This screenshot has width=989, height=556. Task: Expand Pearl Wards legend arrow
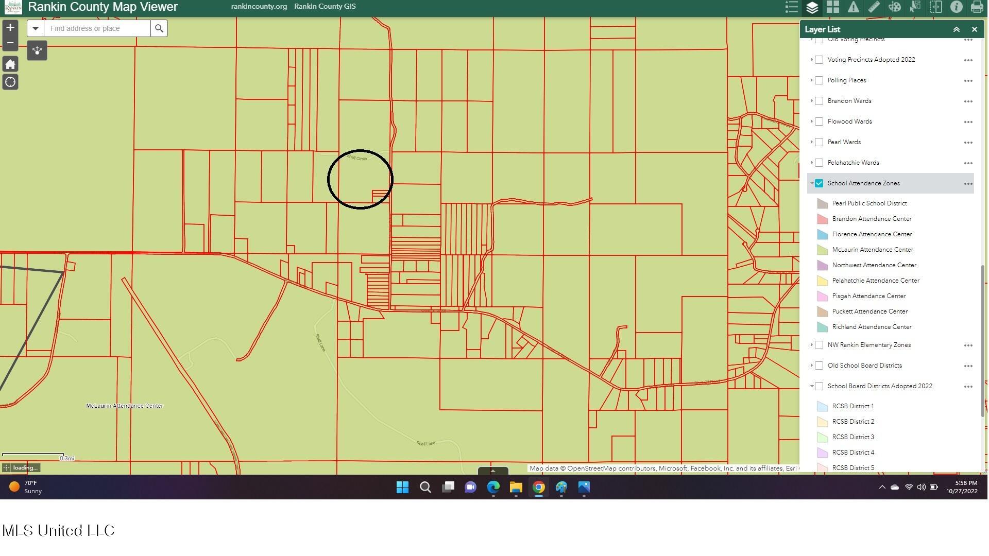(811, 142)
